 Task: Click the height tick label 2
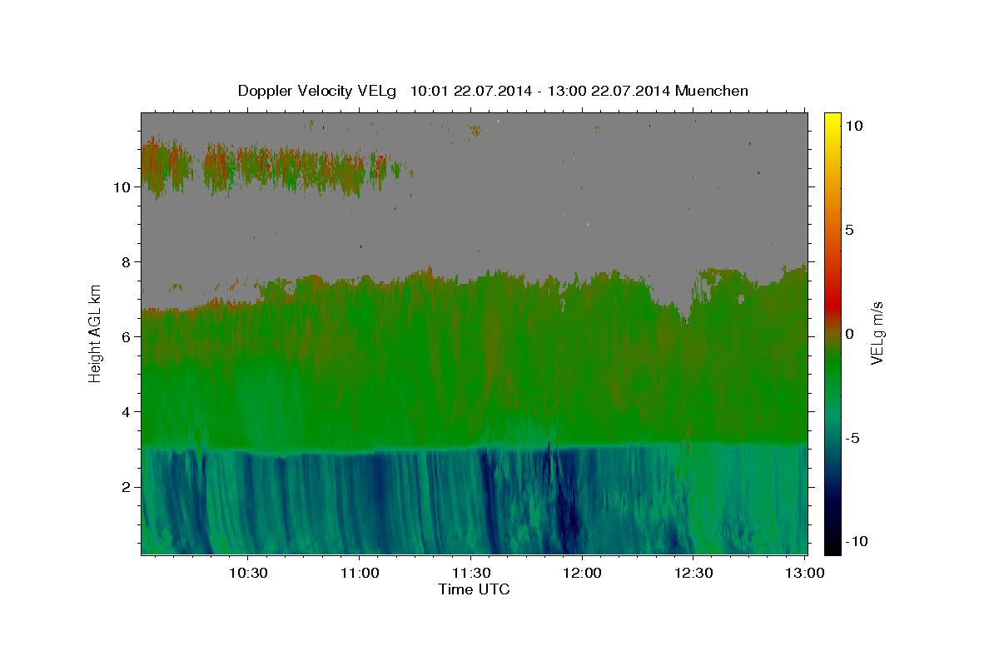pos(126,487)
